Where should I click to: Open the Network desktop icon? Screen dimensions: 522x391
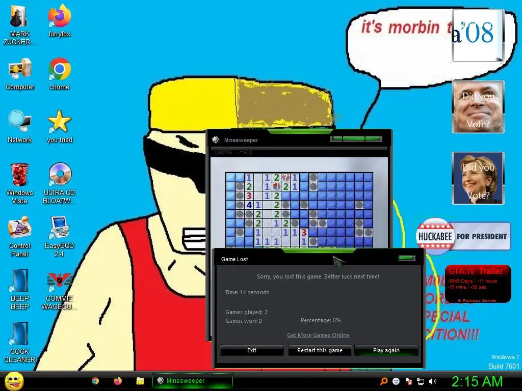20,127
